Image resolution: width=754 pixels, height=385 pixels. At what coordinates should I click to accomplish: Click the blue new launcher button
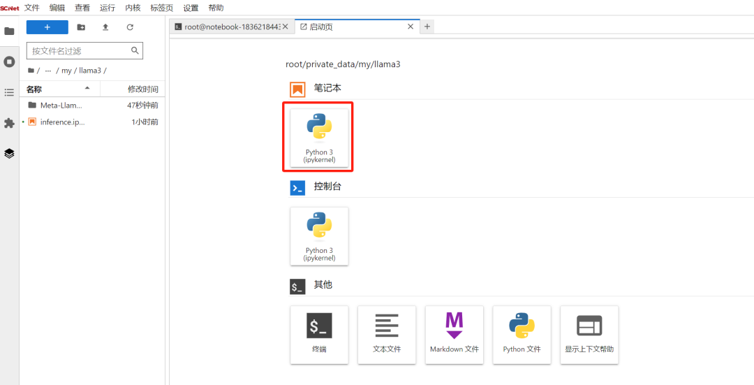click(x=47, y=27)
